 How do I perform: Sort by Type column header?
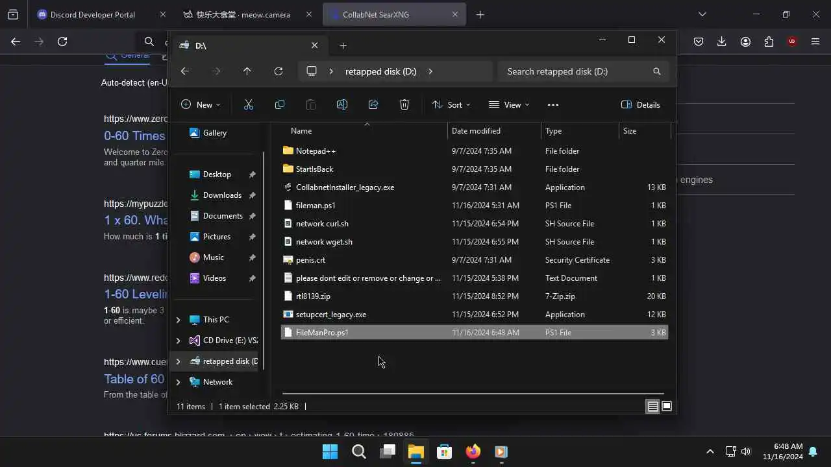580,131
